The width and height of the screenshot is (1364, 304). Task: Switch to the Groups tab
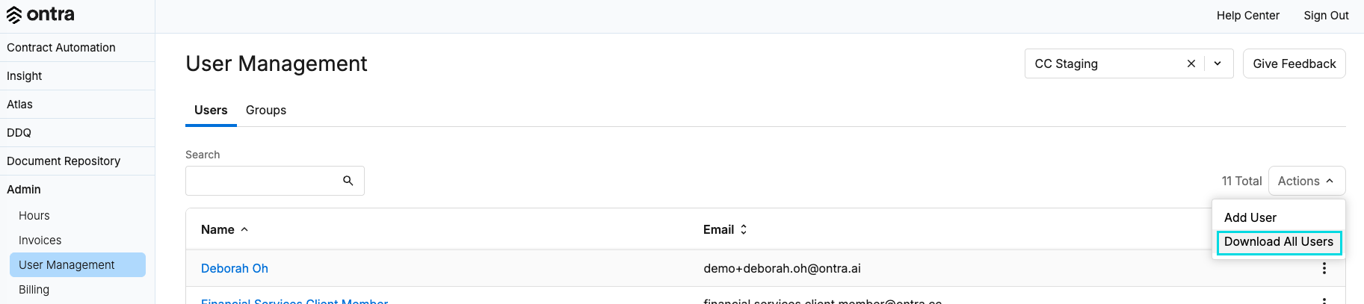266,110
